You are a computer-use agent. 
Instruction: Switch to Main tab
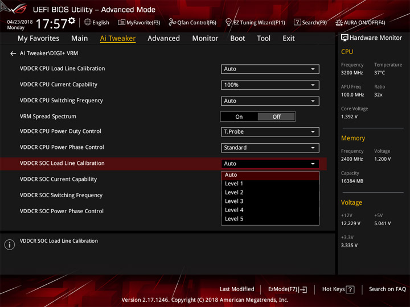click(x=80, y=39)
